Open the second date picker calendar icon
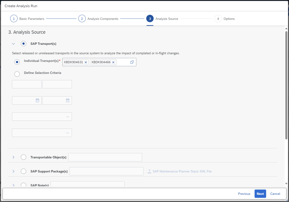289x202 pixels. 68,101
